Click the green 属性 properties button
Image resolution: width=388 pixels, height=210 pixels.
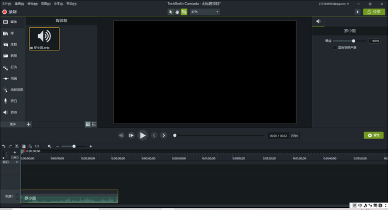374,135
